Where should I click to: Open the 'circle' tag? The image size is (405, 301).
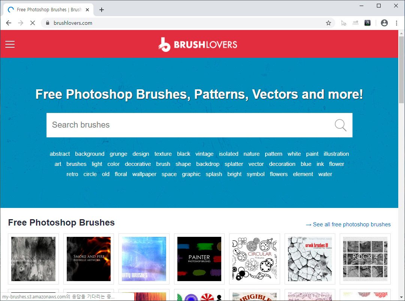coord(90,174)
